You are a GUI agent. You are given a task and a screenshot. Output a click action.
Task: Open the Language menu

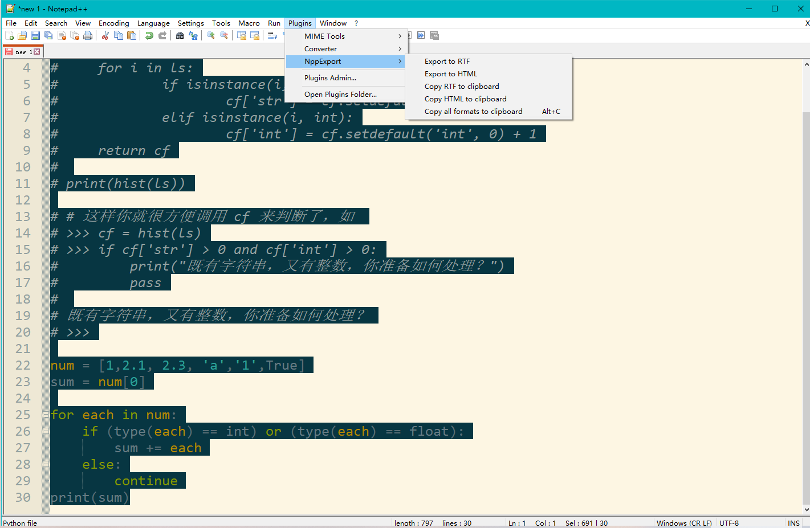[x=153, y=23]
